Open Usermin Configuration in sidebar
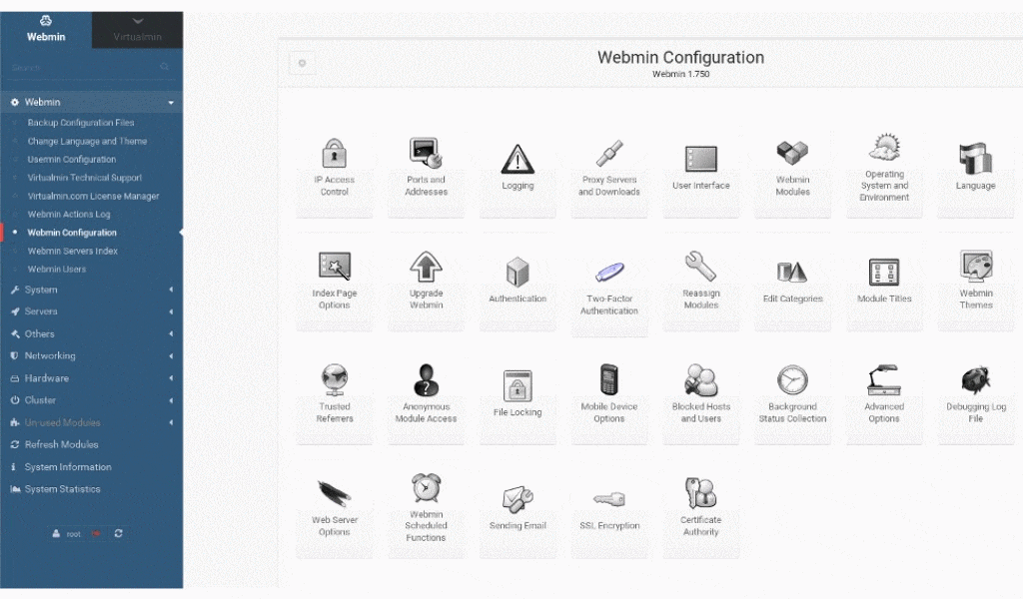 pyautogui.click(x=72, y=159)
